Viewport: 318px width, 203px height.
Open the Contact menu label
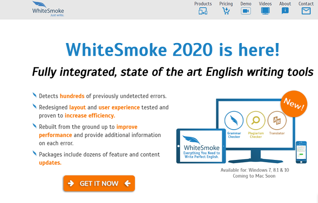coord(306,4)
